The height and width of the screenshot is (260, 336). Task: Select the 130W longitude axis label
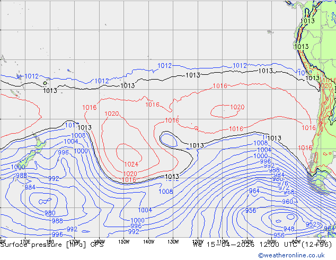[173, 242]
